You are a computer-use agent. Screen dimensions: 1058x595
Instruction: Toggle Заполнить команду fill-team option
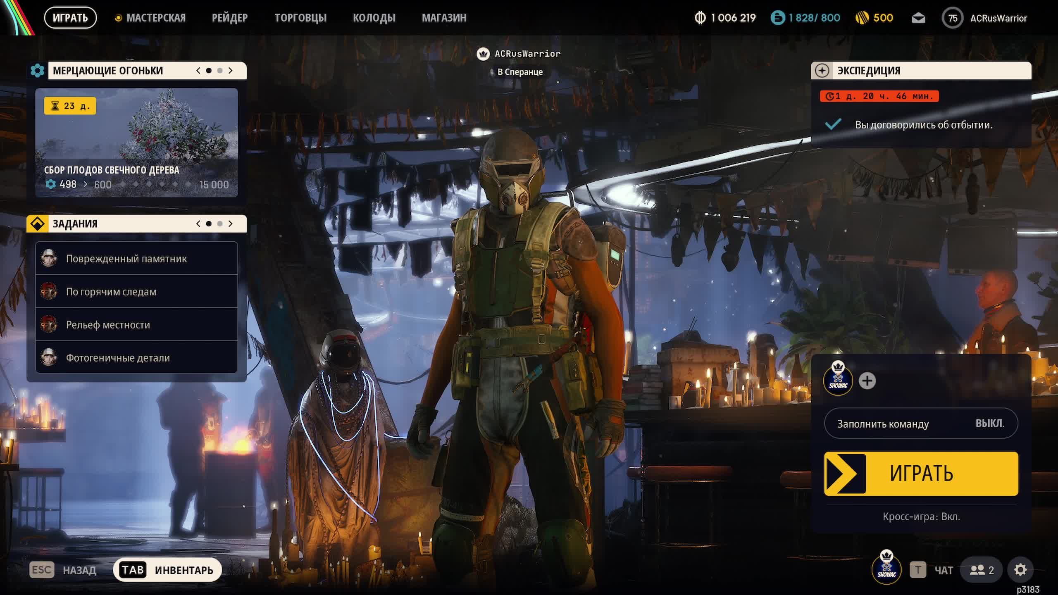tap(921, 424)
